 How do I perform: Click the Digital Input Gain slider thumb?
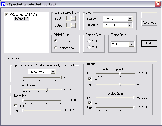click(47, 89)
